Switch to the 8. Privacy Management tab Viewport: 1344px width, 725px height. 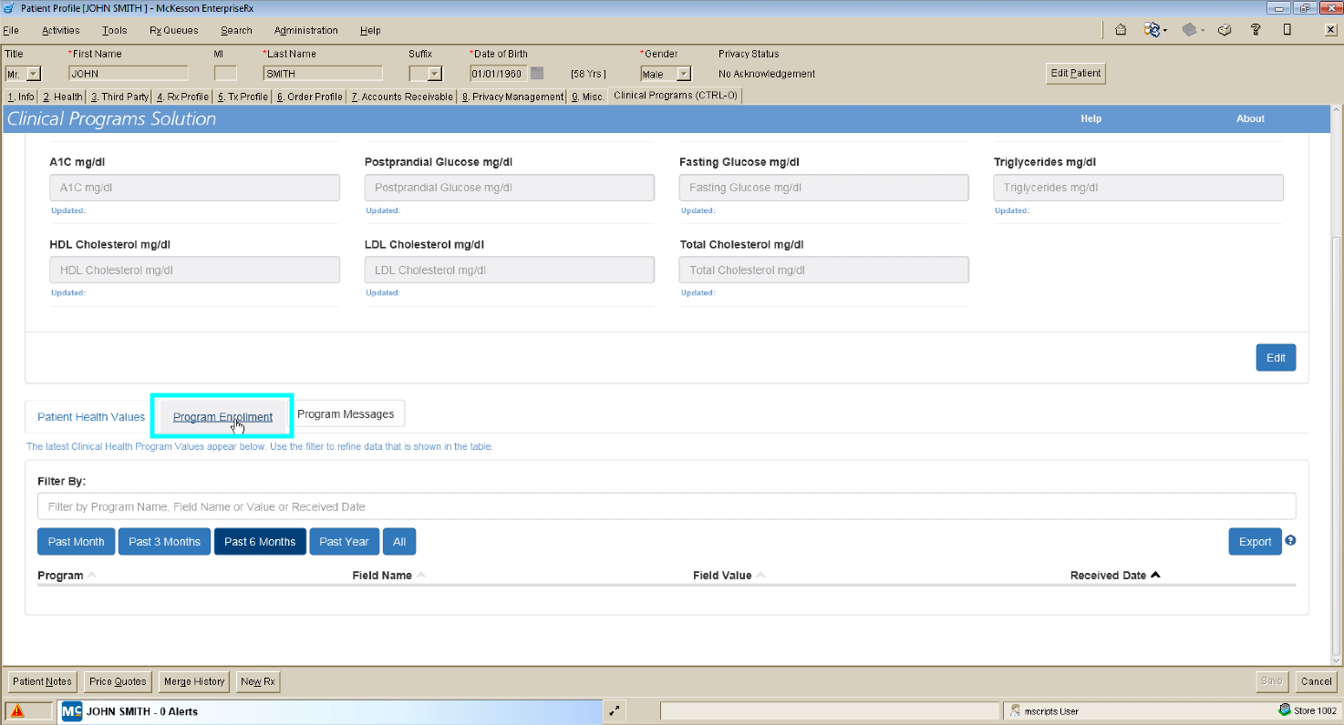[512, 97]
